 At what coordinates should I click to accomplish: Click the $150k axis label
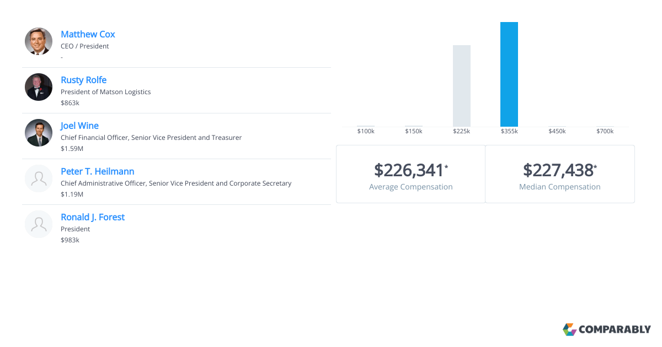click(413, 131)
